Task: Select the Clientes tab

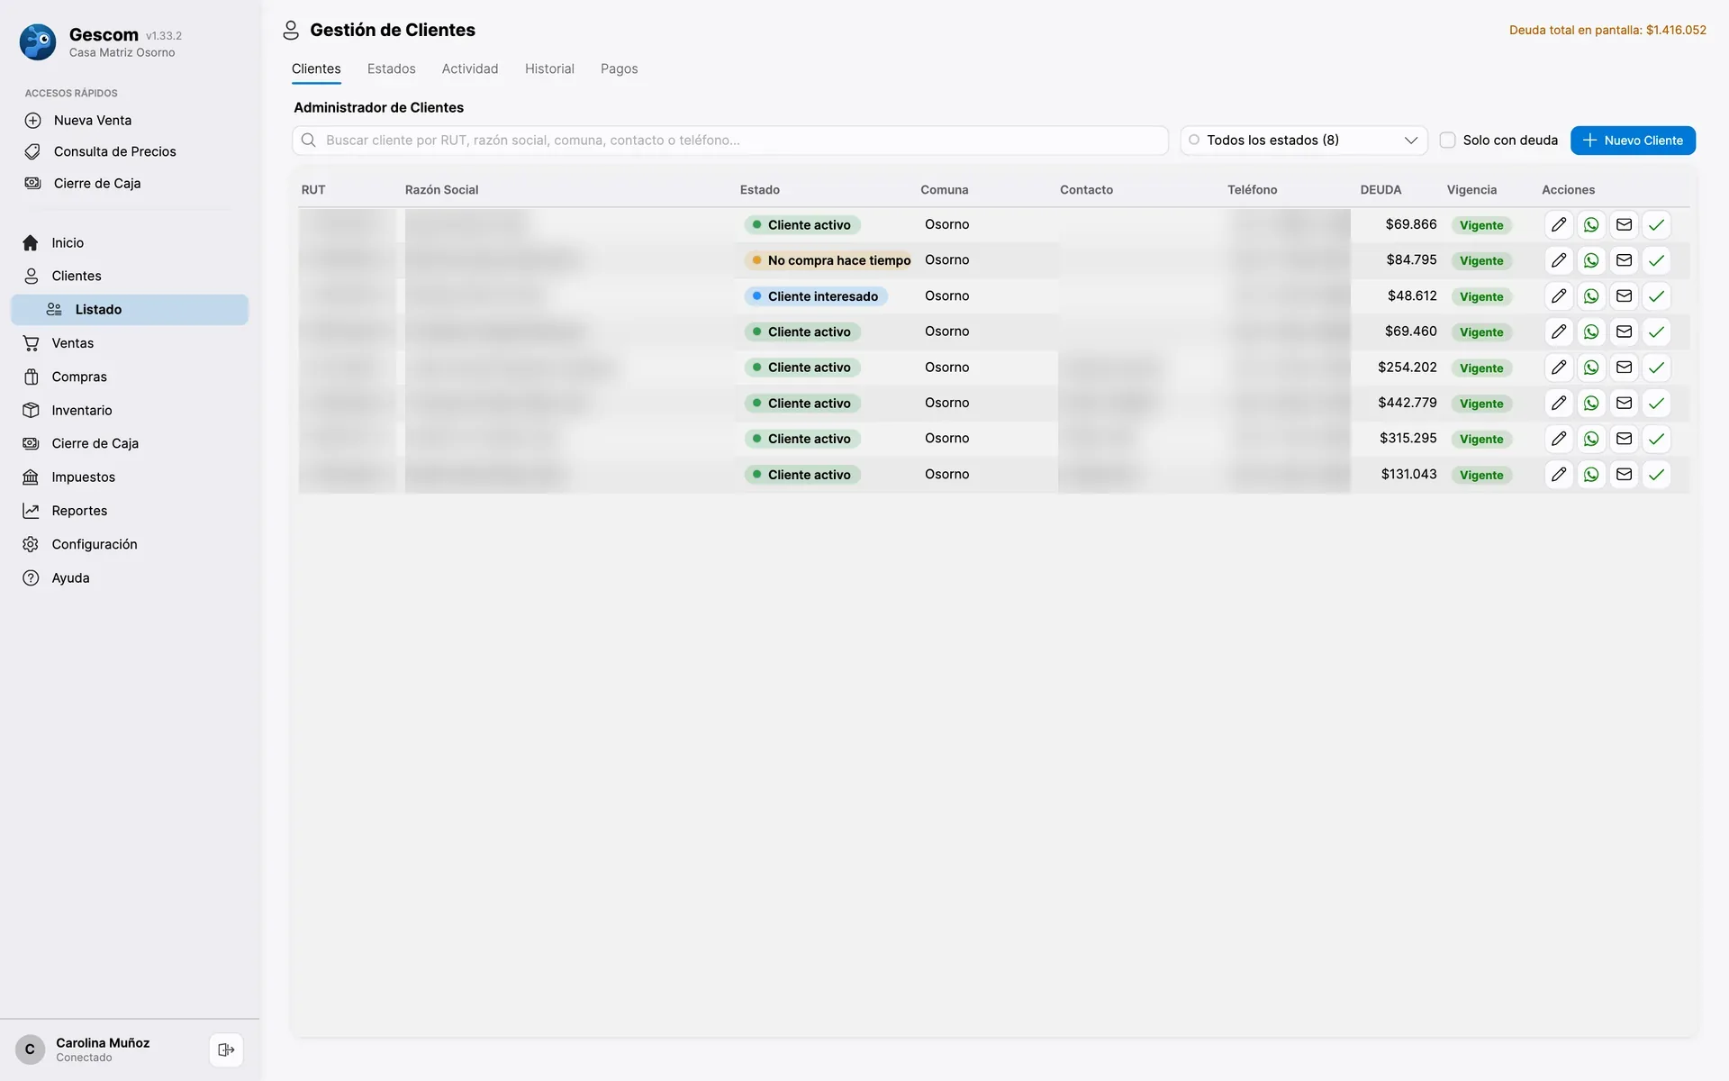Action: (316, 68)
